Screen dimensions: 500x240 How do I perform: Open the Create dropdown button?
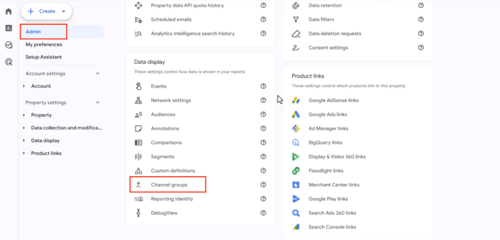coord(46,11)
